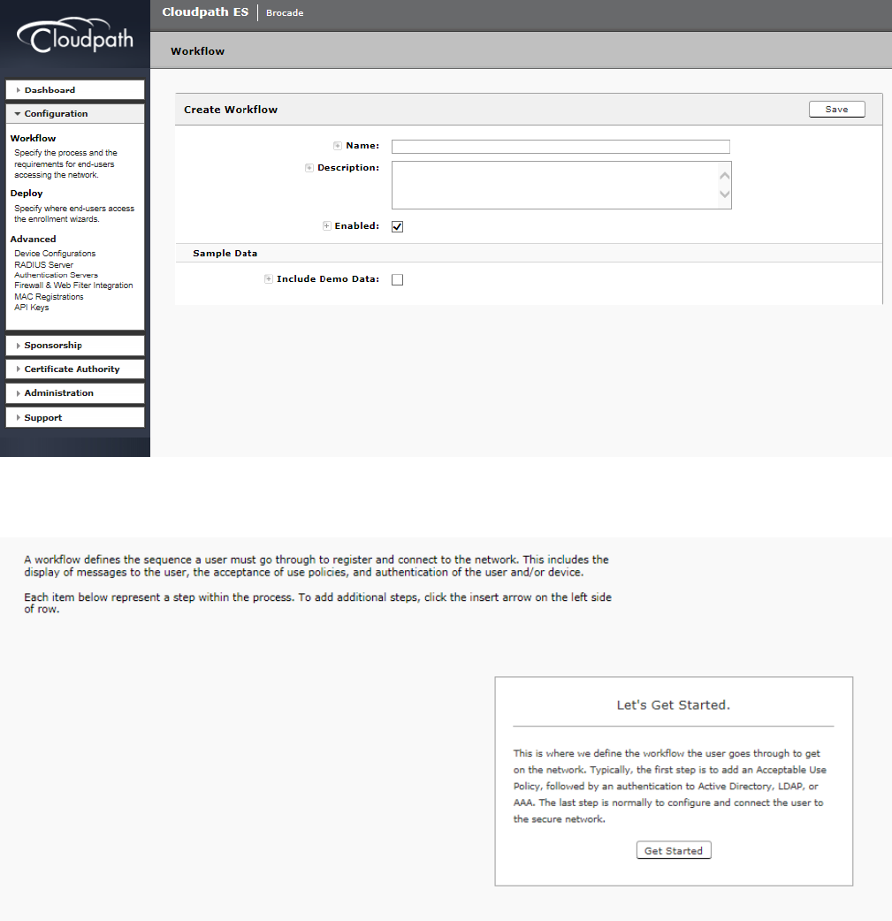Open help icon next to Description label
The image size is (892, 921).
[309, 168]
